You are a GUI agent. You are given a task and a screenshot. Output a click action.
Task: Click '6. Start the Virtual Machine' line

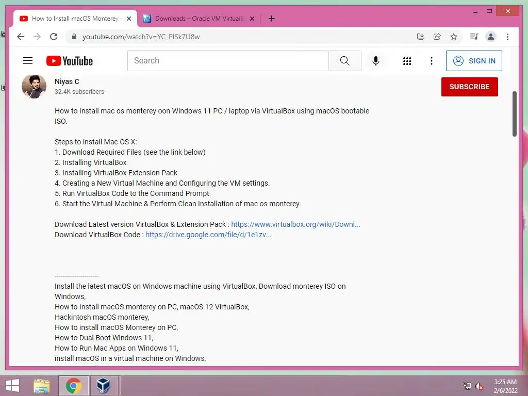(177, 204)
